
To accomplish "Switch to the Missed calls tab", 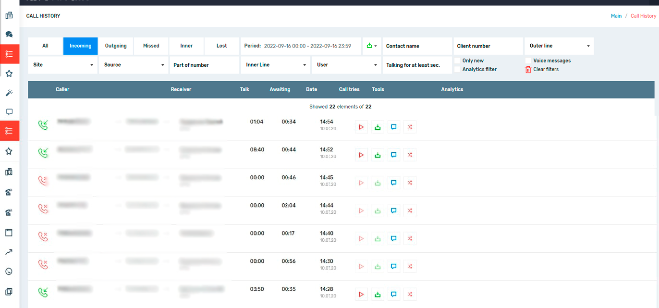I will 151,46.
